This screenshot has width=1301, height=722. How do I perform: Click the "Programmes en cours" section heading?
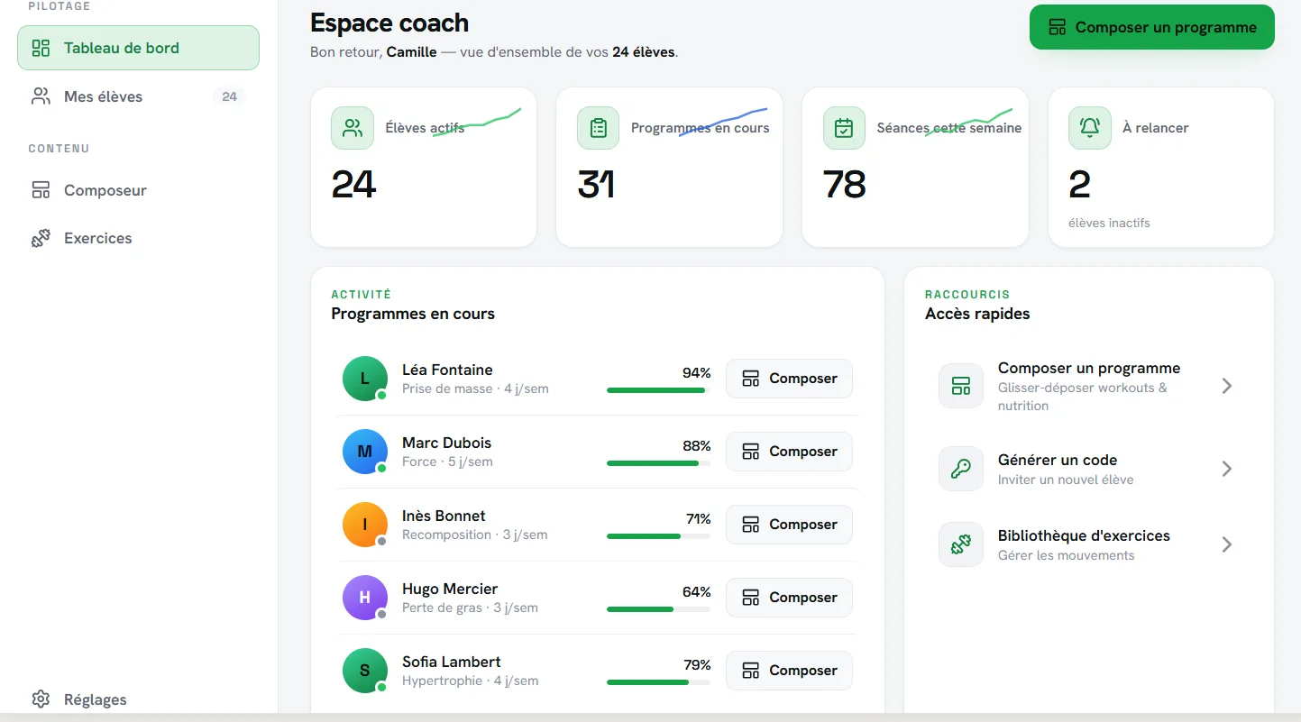point(413,314)
